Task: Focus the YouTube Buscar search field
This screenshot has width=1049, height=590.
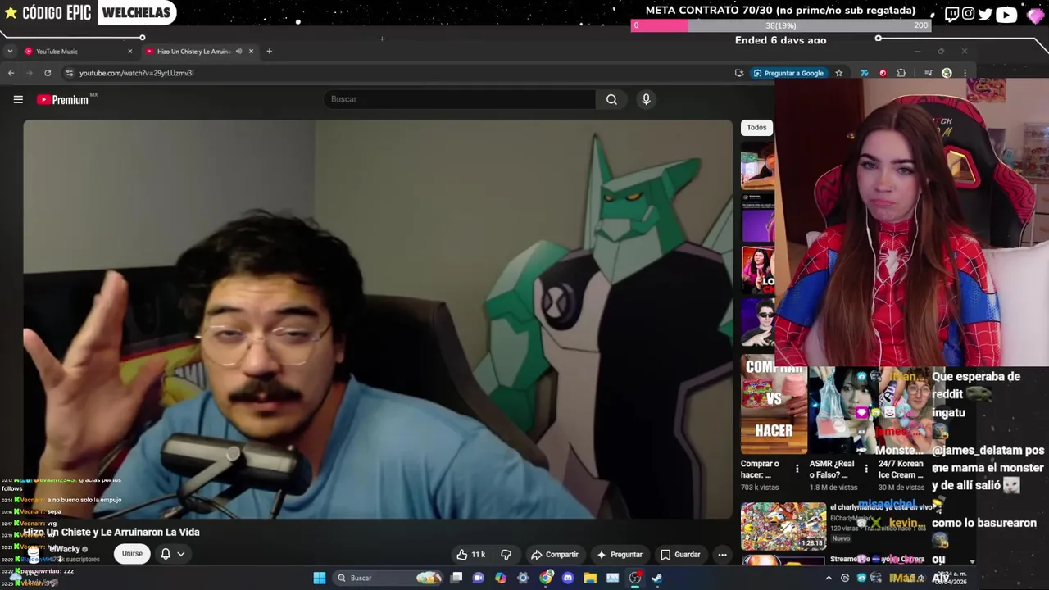Action: point(460,99)
